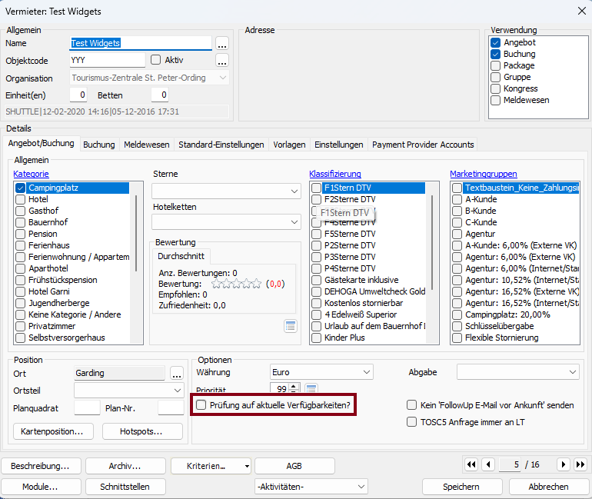
Task: Click the ellipsis button beside the Aktiv checkbox
Action: tap(222, 61)
